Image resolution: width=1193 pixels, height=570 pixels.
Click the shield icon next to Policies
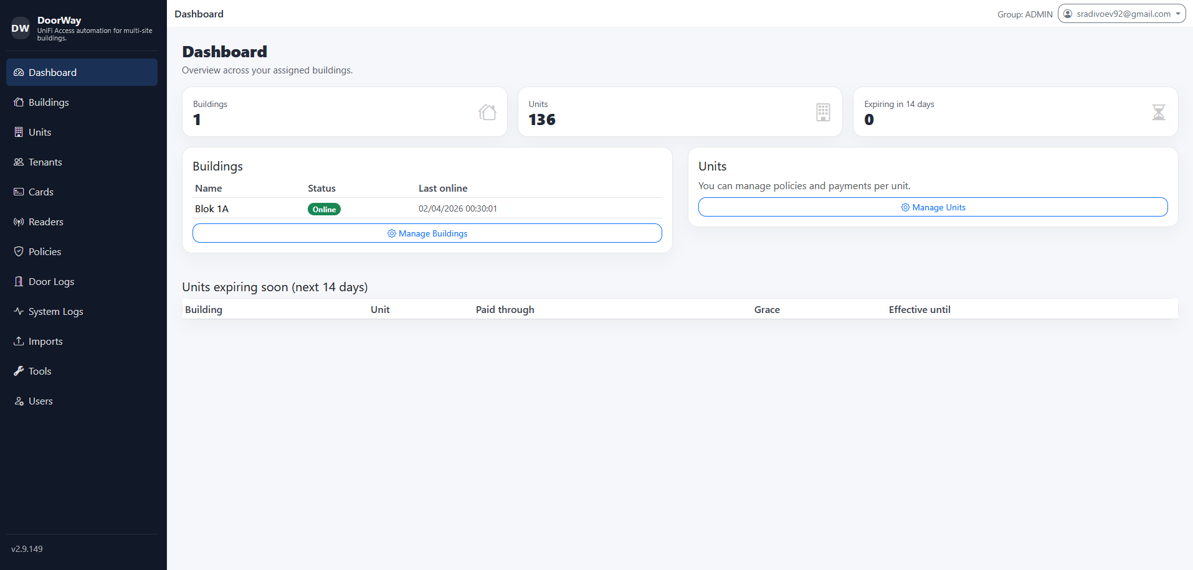click(19, 252)
